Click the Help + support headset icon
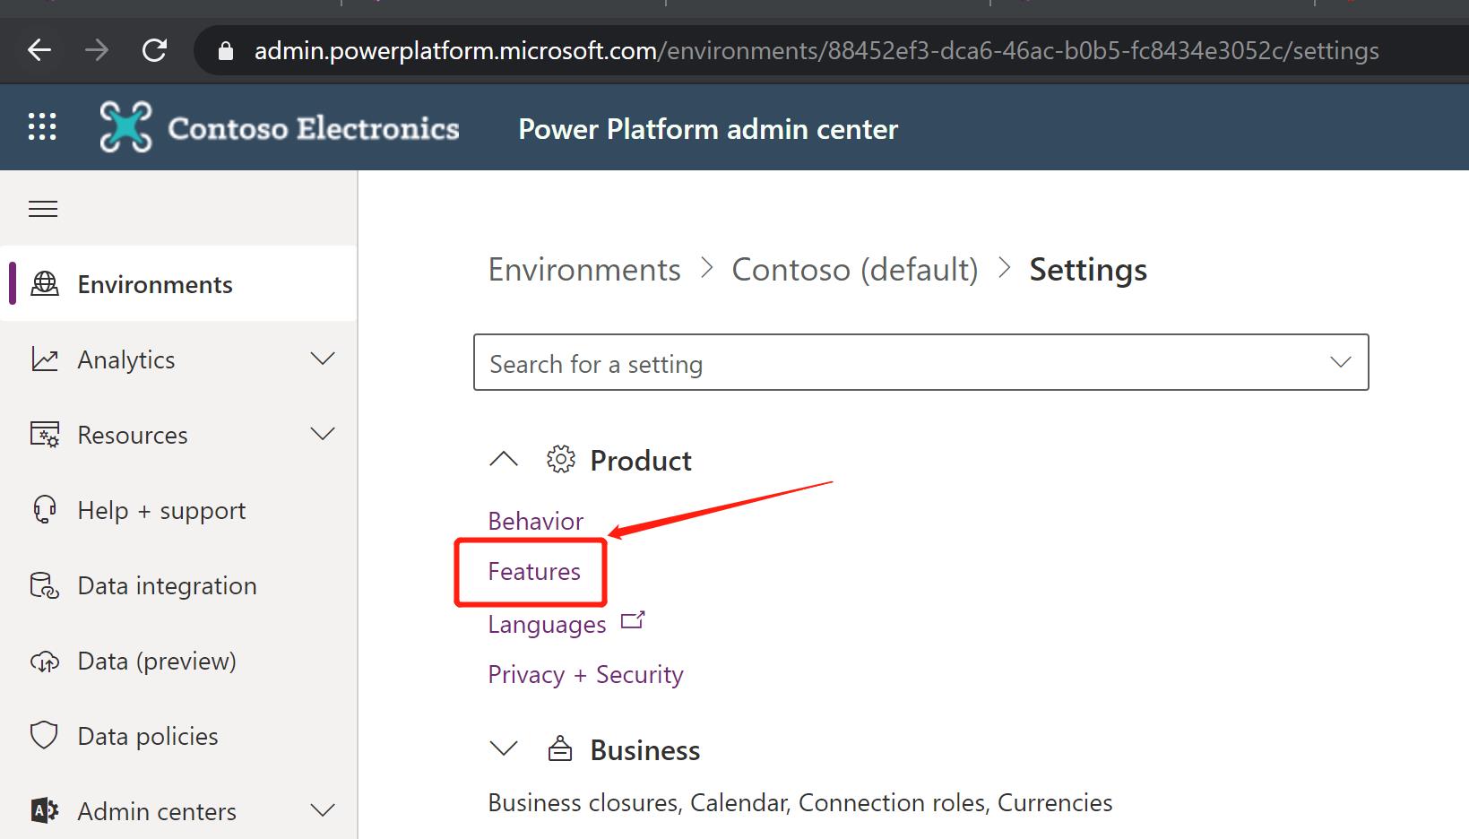Viewport: 1469px width, 839px height. pos(45,510)
